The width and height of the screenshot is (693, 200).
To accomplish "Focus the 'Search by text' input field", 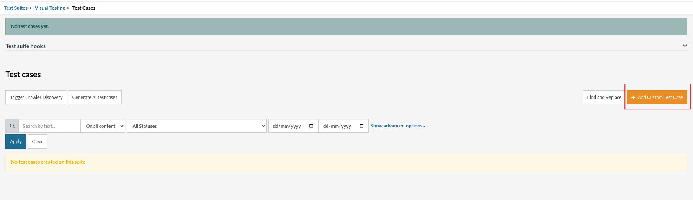I will [x=49, y=126].
